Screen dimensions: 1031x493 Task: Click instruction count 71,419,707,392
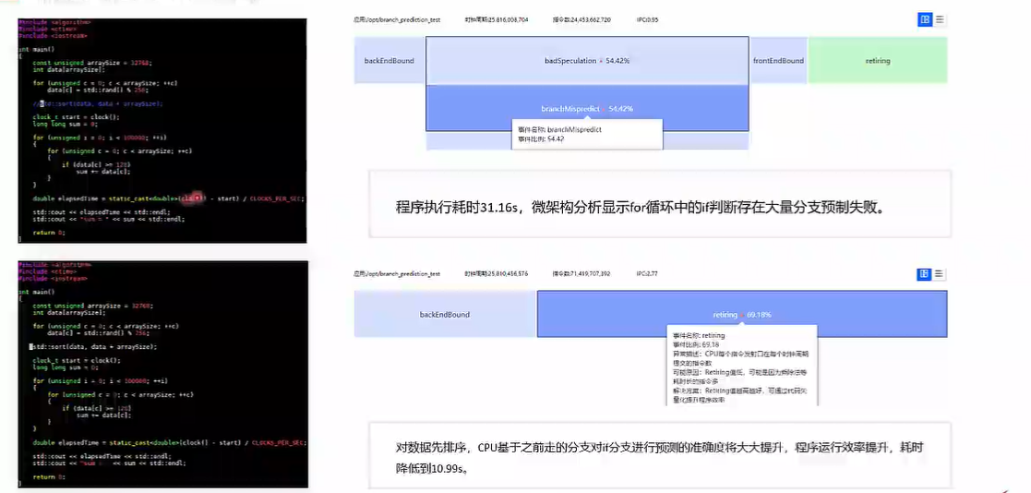pos(581,272)
